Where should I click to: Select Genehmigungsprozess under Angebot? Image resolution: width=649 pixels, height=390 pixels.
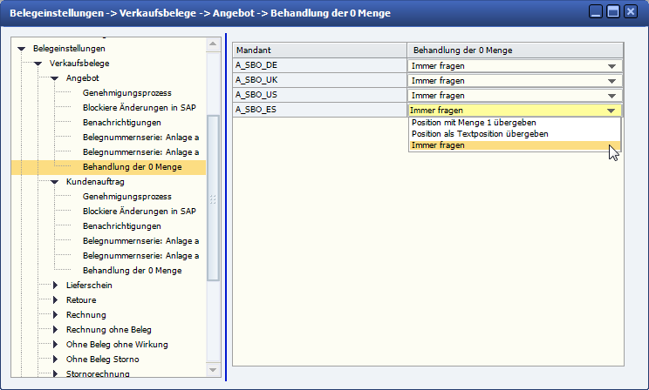(127, 93)
